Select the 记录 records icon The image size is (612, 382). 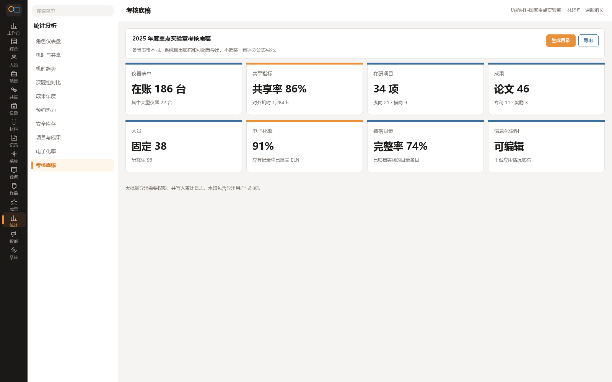tap(14, 141)
